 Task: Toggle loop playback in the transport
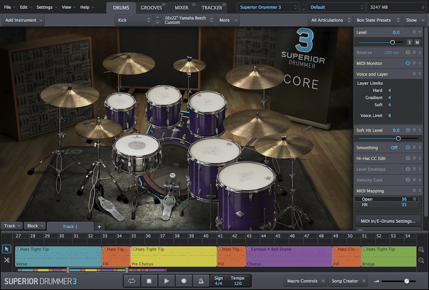click(131, 281)
